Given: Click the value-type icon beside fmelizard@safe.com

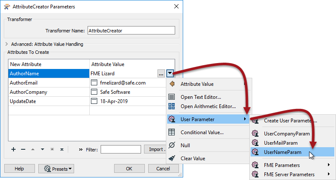Looking at the screenshot, I should click(94, 82).
